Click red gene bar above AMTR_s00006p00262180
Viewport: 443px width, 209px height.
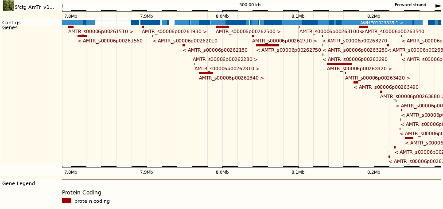pos(184,46)
